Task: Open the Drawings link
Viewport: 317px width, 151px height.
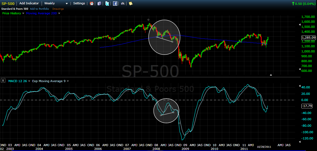Action: (x=58, y=9)
